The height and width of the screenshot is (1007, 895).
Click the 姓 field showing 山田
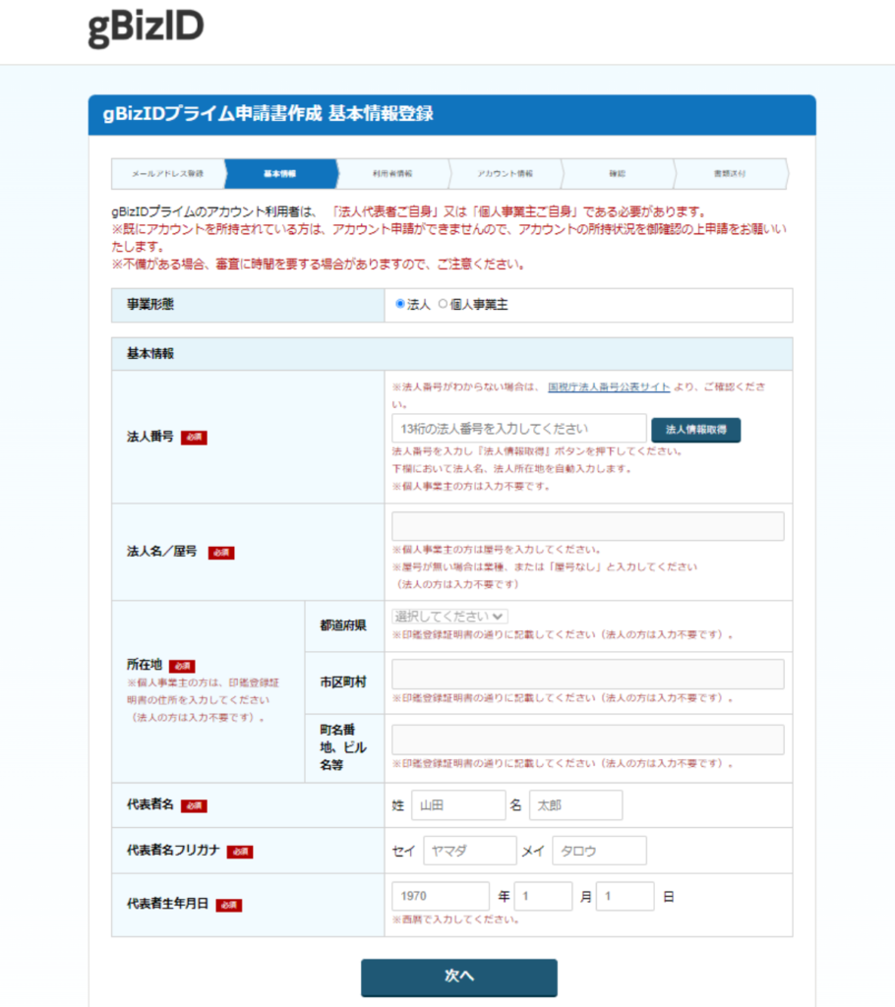[x=458, y=804]
